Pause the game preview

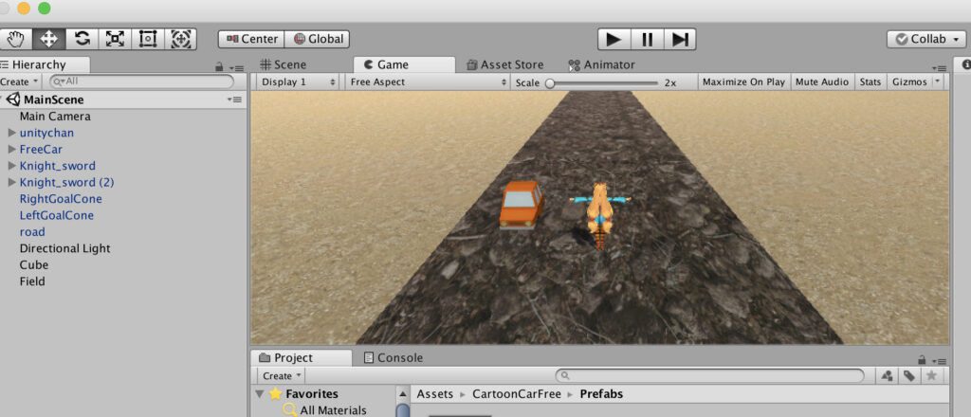pos(647,40)
